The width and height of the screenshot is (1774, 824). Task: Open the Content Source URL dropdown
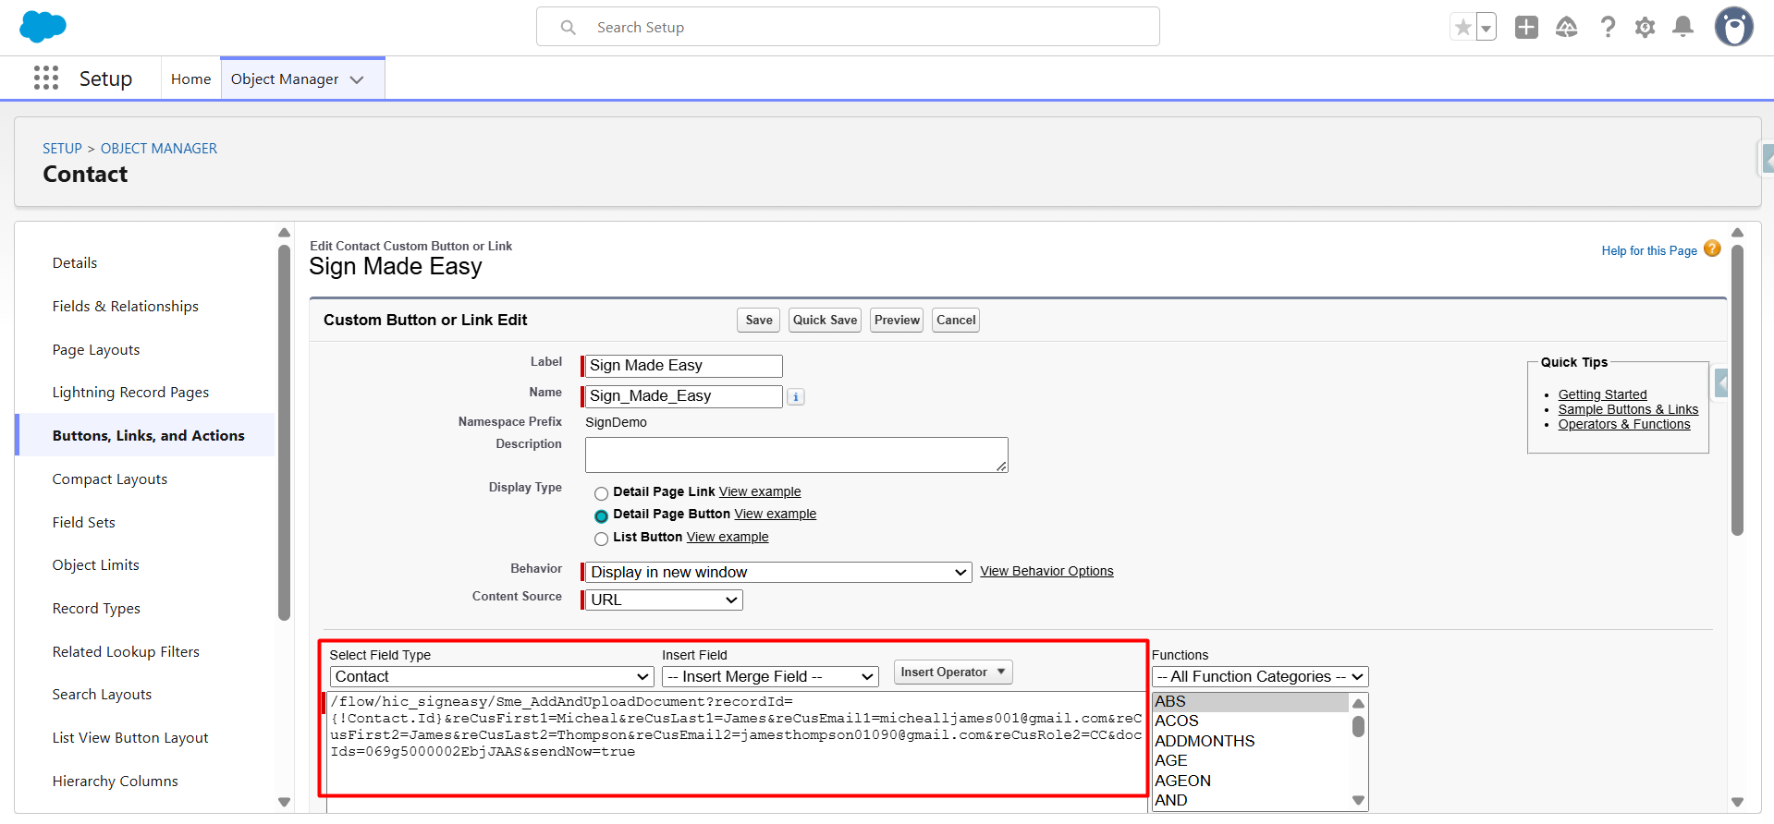663,600
